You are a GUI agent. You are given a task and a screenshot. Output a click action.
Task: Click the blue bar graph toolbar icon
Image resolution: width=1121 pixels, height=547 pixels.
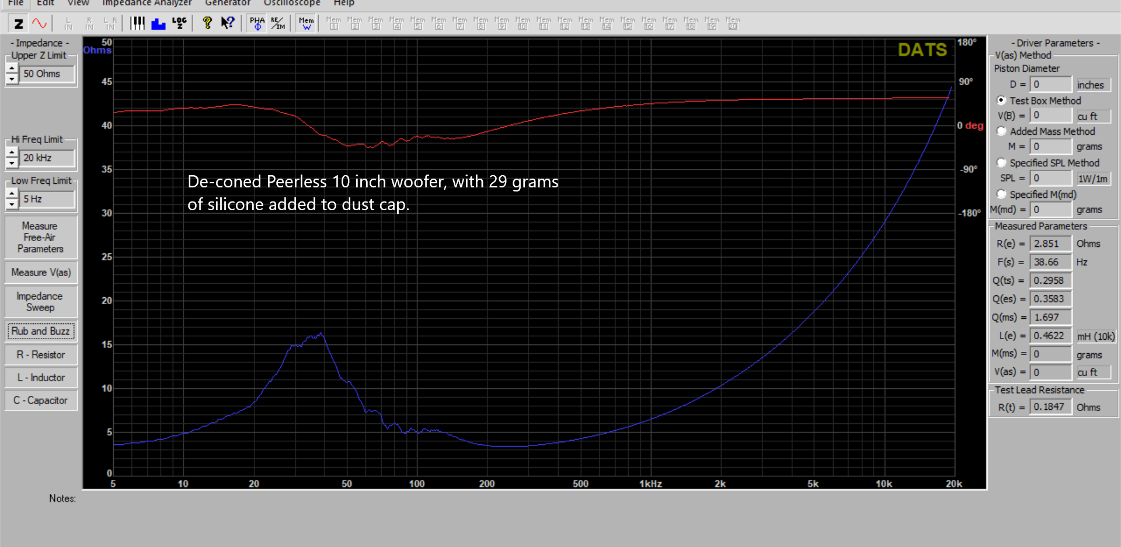tap(158, 24)
